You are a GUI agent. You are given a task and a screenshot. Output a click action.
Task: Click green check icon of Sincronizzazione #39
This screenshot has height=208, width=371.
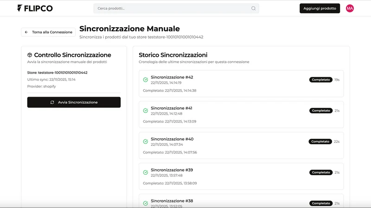click(146, 172)
